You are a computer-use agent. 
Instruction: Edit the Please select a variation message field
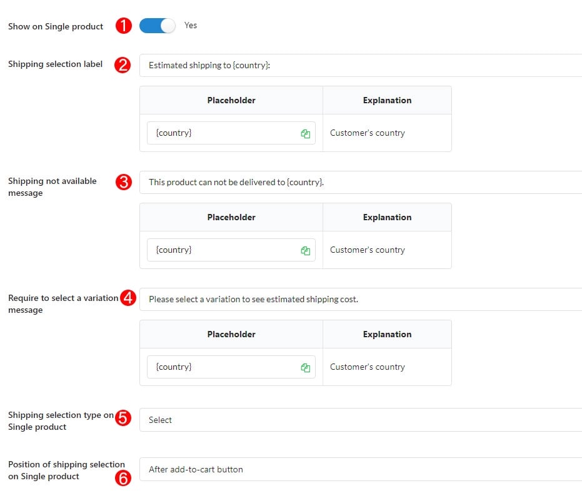(361, 300)
